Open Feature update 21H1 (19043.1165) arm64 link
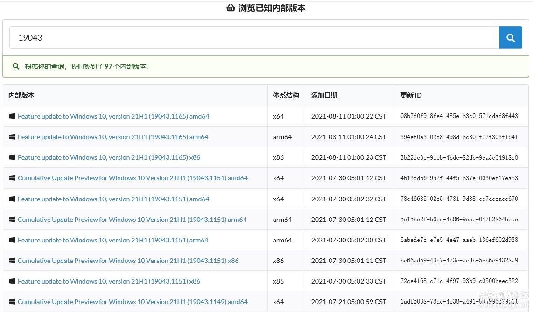This screenshot has width=533, height=312. (x=113, y=137)
